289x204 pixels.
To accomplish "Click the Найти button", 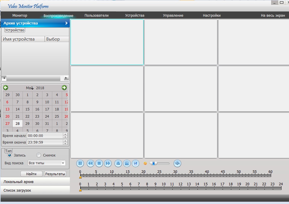I will point(31,174).
